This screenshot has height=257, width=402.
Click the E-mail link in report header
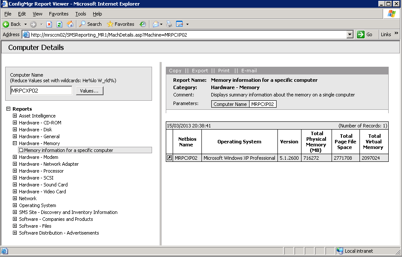click(x=249, y=71)
